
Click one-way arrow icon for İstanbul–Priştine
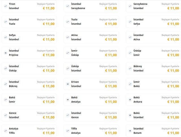pos(5,53)
